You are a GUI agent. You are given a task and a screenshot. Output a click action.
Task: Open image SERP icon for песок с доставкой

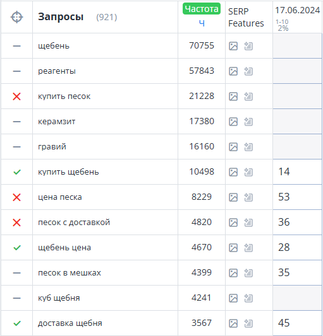click(233, 223)
